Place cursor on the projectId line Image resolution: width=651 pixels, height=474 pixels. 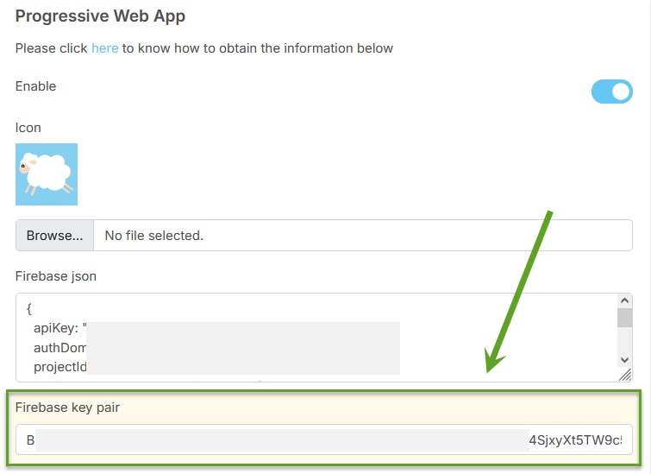(59, 367)
